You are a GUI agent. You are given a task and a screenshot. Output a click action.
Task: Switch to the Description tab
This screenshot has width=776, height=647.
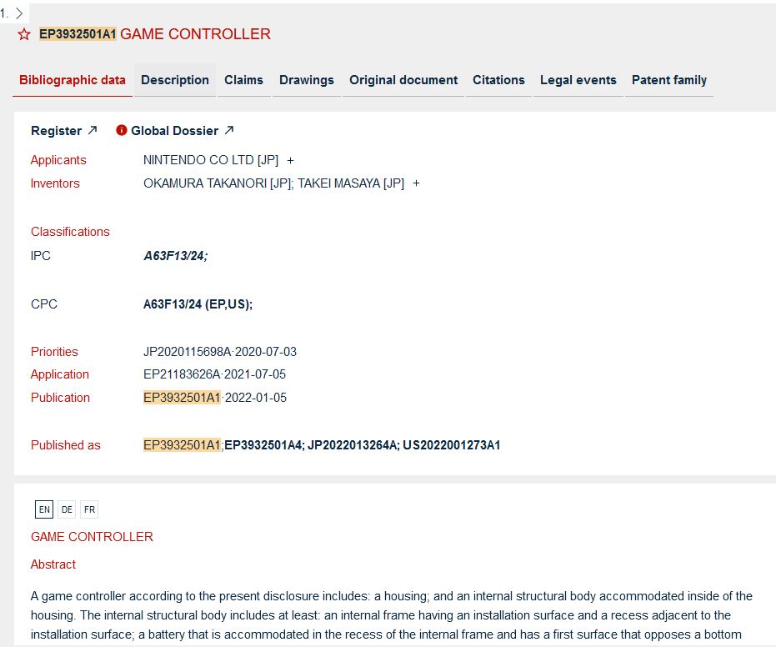pyautogui.click(x=175, y=80)
